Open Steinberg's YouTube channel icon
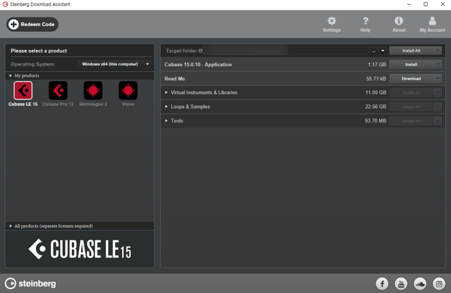This screenshot has width=451, height=293. tap(401, 284)
